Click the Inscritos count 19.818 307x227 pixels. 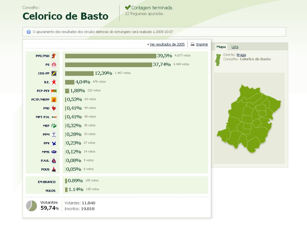[x=88, y=209]
